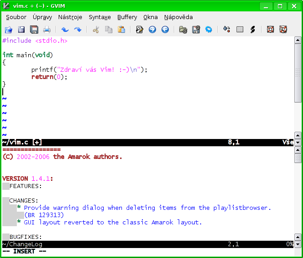This screenshot has width=303, height=258.
Task: Maximize the GVIM window
Action: [x=280, y=6]
